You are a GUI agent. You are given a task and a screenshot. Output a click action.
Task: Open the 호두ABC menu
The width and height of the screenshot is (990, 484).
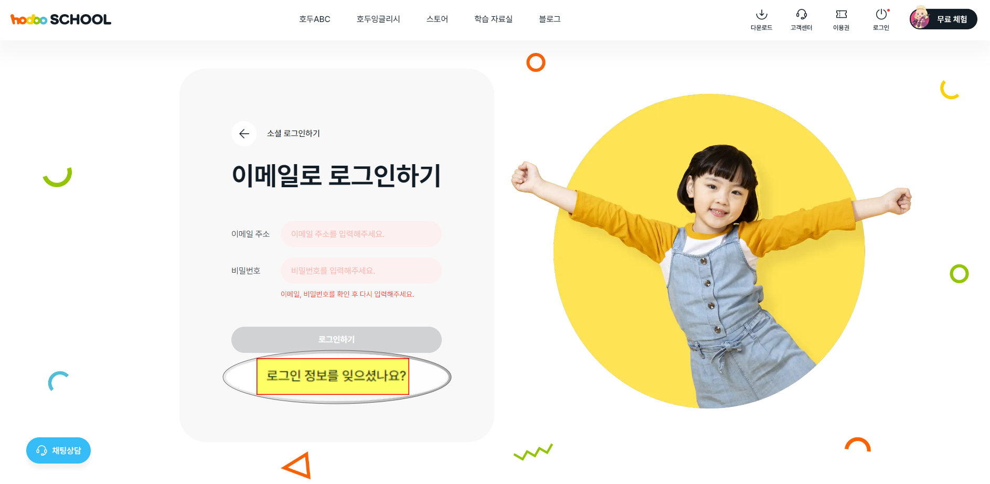(x=315, y=19)
